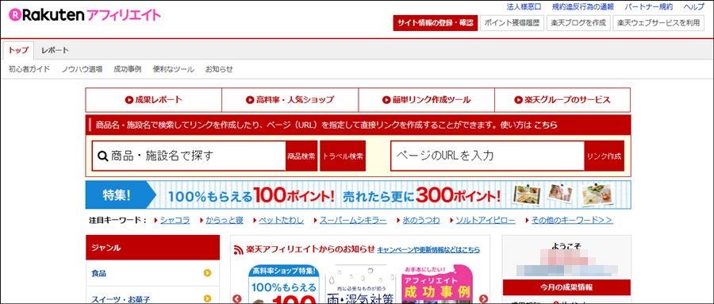This screenshot has height=304, width=714.
Task: Switch to the トップ tab
Action: (18, 50)
